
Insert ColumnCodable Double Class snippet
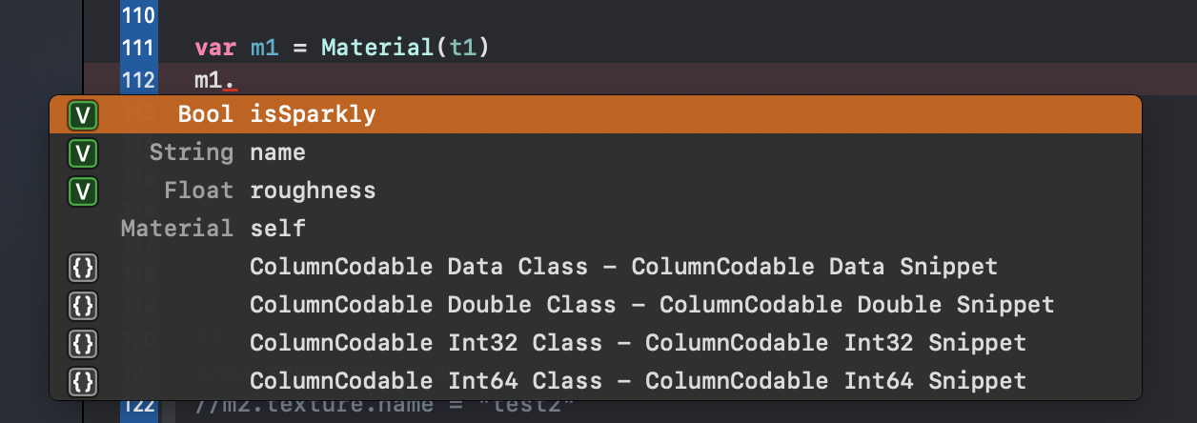coord(651,306)
